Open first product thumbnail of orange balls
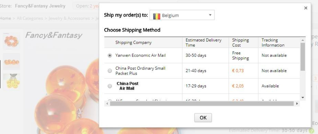 (x=11, y=41)
